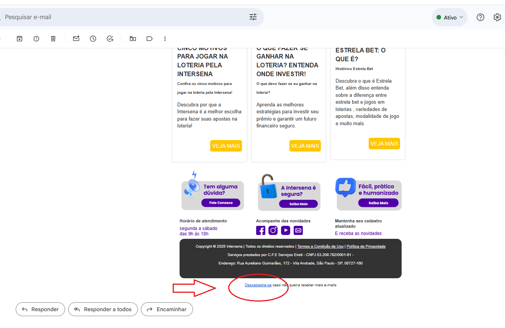
Task: Open the Move to folder icon
Action: (133, 39)
